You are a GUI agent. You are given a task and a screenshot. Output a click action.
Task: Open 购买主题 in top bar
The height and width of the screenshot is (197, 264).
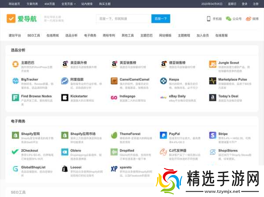[x=105, y=4]
